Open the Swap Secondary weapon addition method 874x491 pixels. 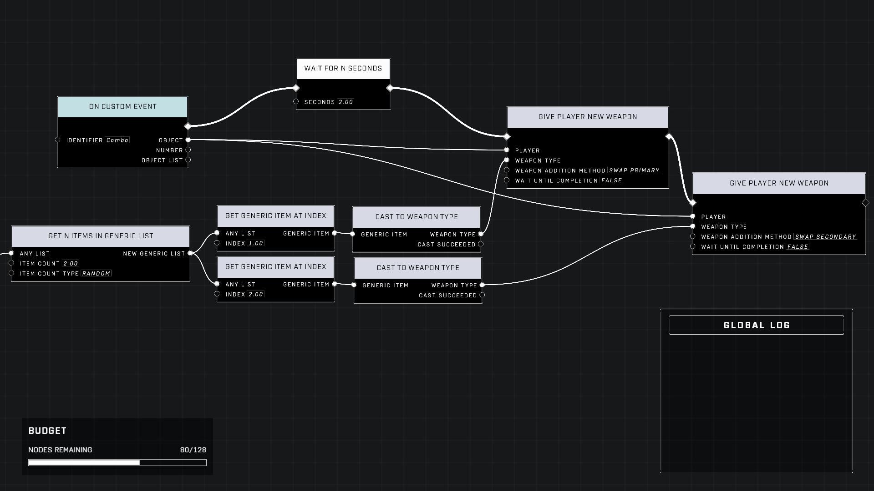pyautogui.click(x=825, y=237)
